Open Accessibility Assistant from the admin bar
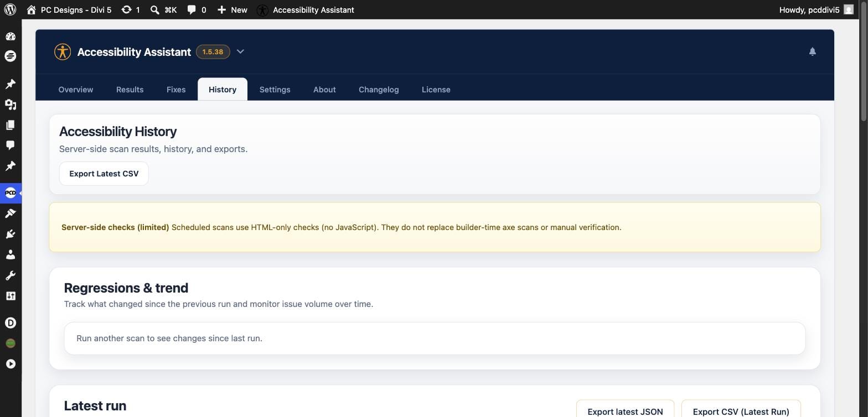 pyautogui.click(x=306, y=10)
